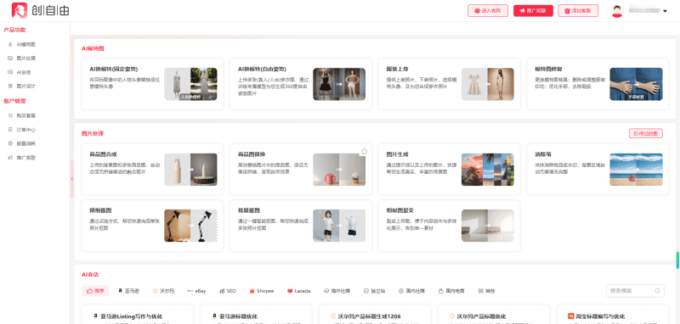Open the 商品图替换 card title
This screenshot has height=324, width=680.
[x=252, y=154]
